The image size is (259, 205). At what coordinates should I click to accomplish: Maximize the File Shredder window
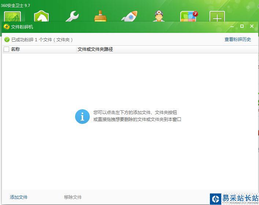242,26
